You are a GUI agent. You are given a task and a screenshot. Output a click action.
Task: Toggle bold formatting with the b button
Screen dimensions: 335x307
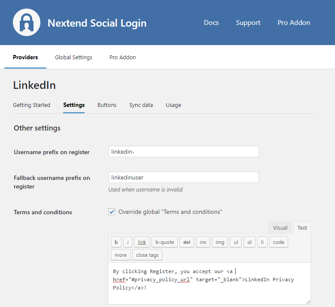click(x=116, y=242)
